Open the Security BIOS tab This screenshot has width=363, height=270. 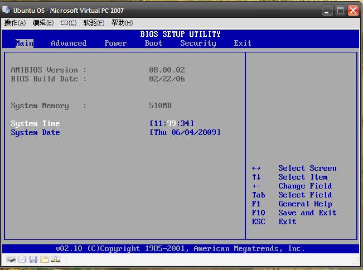198,43
